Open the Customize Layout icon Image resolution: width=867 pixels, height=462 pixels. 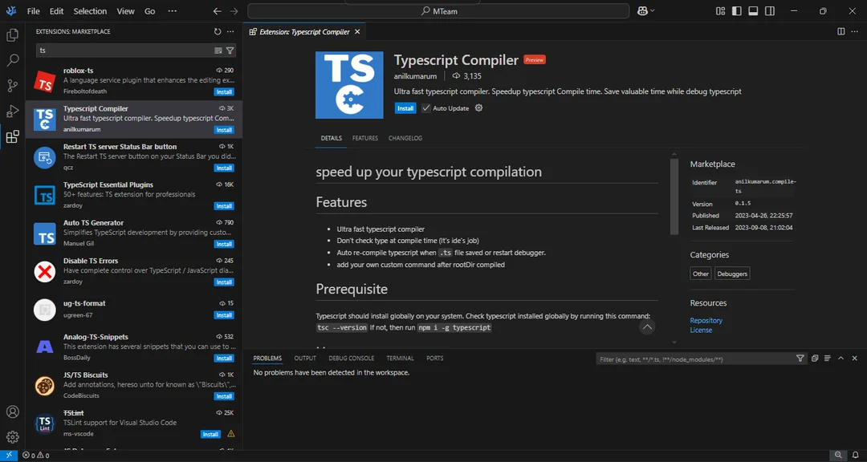720,11
